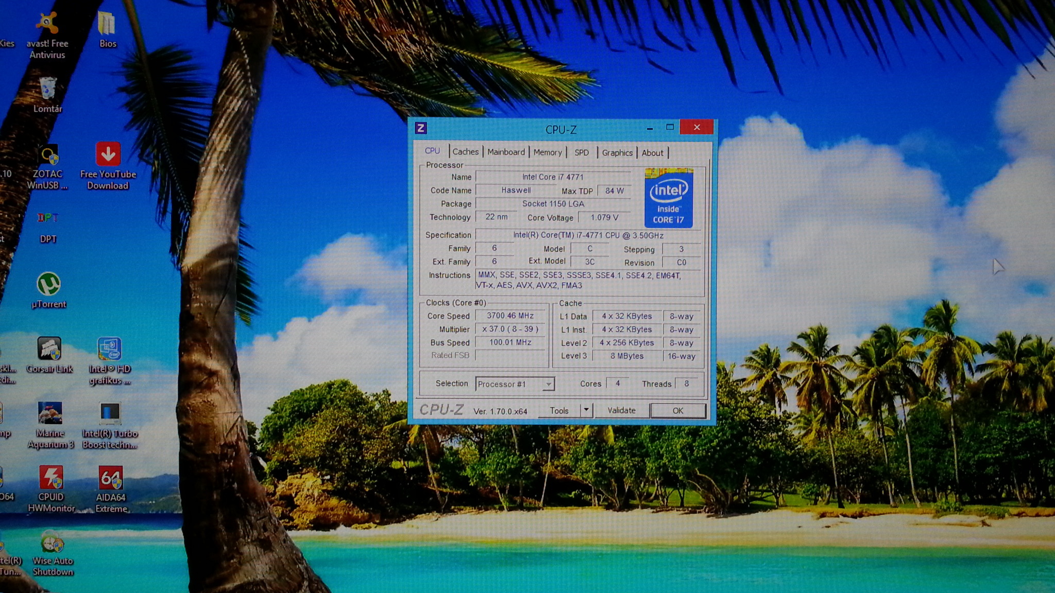Image resolution: width=1055 pixels, height=593 pixels.
Task: Click the Instructions field listing MMX, SSE
Action: [x=589, y=281]
